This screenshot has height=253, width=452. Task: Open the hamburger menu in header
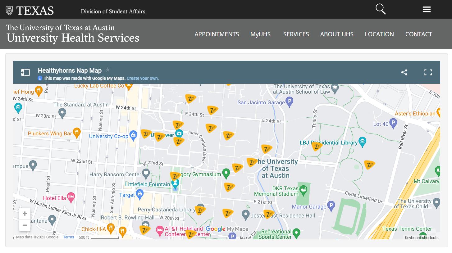click(x=427, y=9)
